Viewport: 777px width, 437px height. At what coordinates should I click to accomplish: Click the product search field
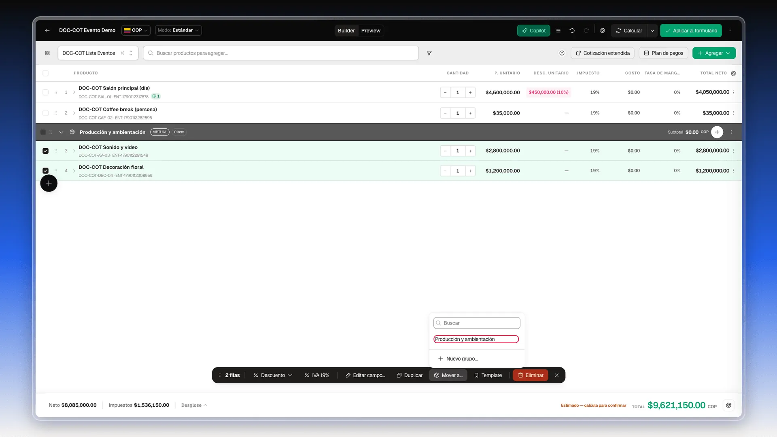[281, 53]
